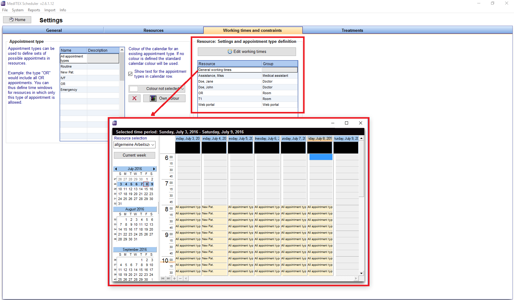Select T1 room resource row

[x=248, y=99]
